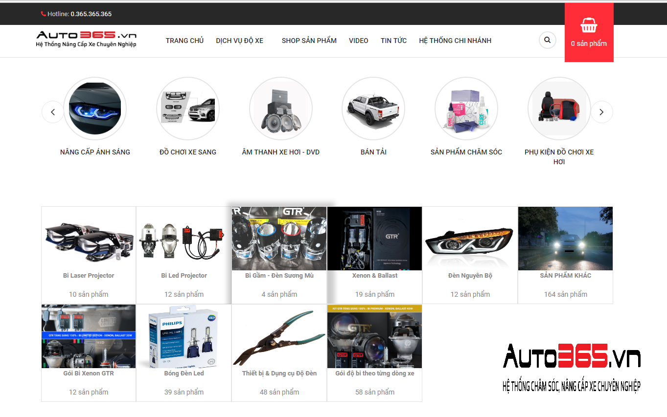The width and height of the screenshot is (667, 417).
Task: Click the search magnifier icon
Action: pyautogui.click(x=547, y=40)
